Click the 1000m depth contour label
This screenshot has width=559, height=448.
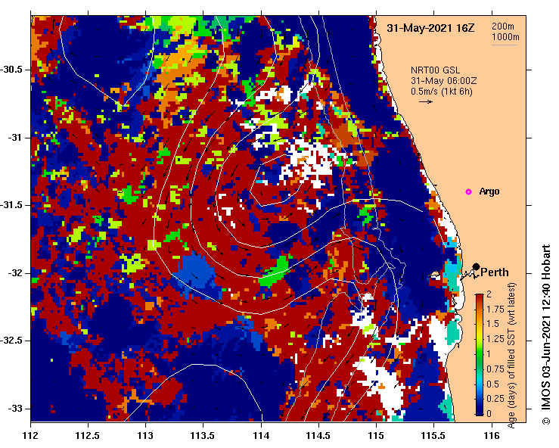click(505, 37)
